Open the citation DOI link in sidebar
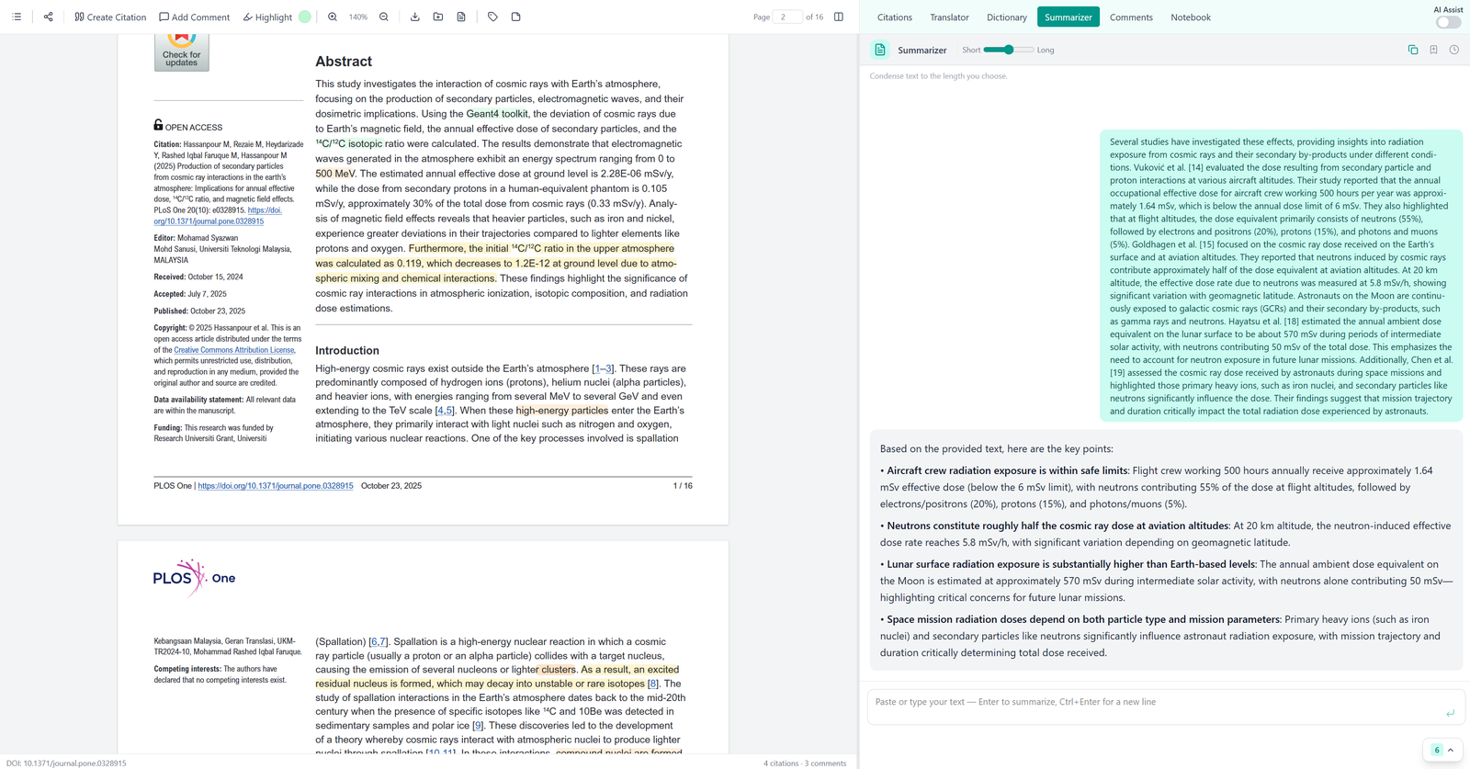 coord(218,216)
